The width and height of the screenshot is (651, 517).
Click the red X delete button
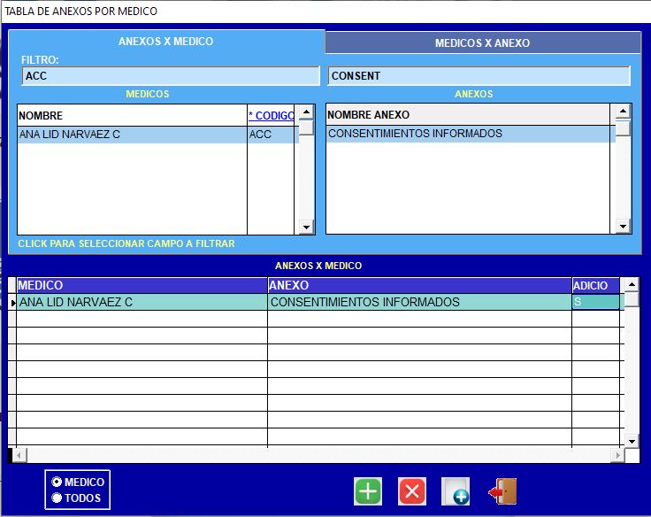(x=412, y=491)
